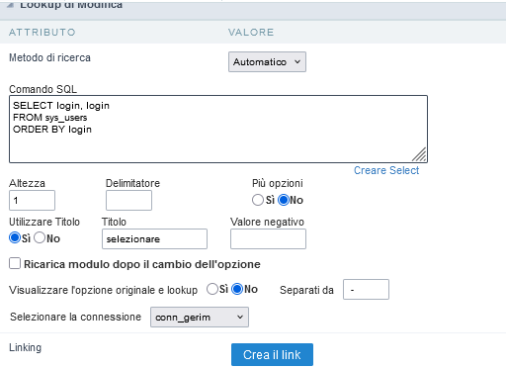Viewport: 506px width, 368px height.
Task: Click the Più opzioni label
Action: tap(278, 183)
